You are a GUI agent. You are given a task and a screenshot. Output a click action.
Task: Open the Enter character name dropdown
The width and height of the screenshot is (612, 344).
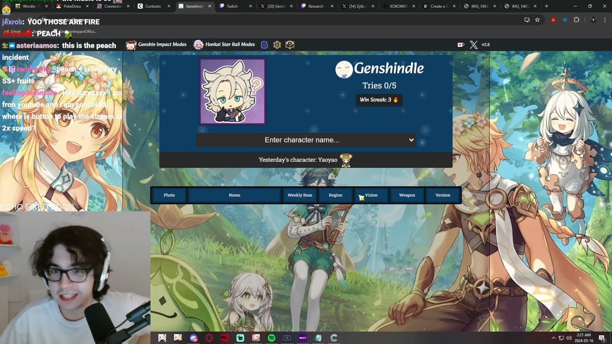(x=306, y=140)
